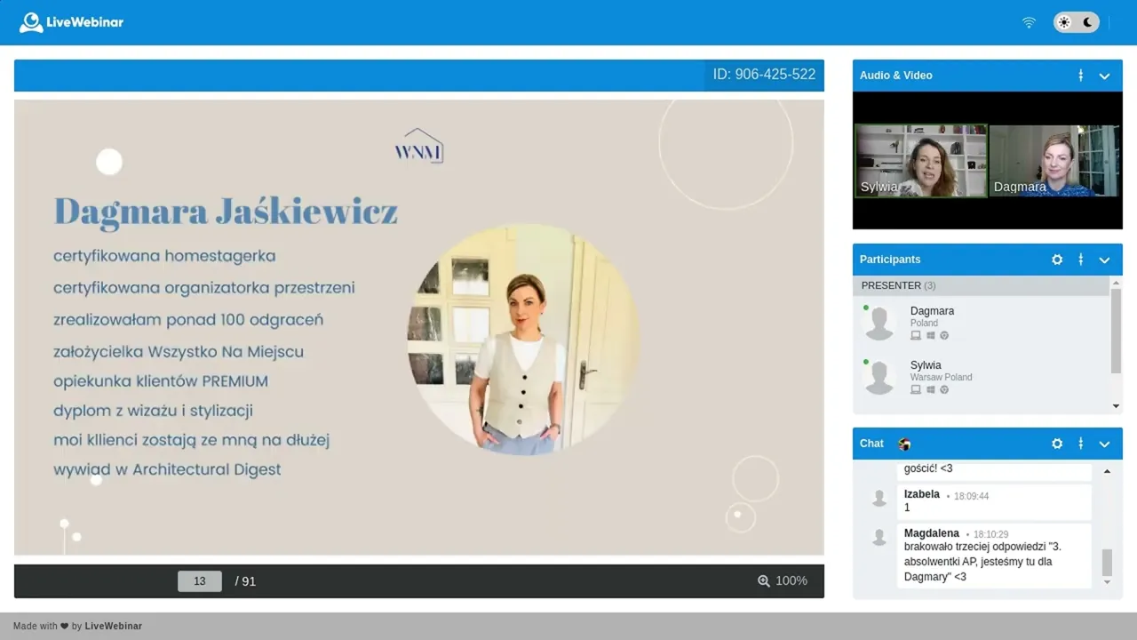Click the WNM logo on the slide
The height and width of the screenshot is (640, 1137).
click(x=419, y=147)
